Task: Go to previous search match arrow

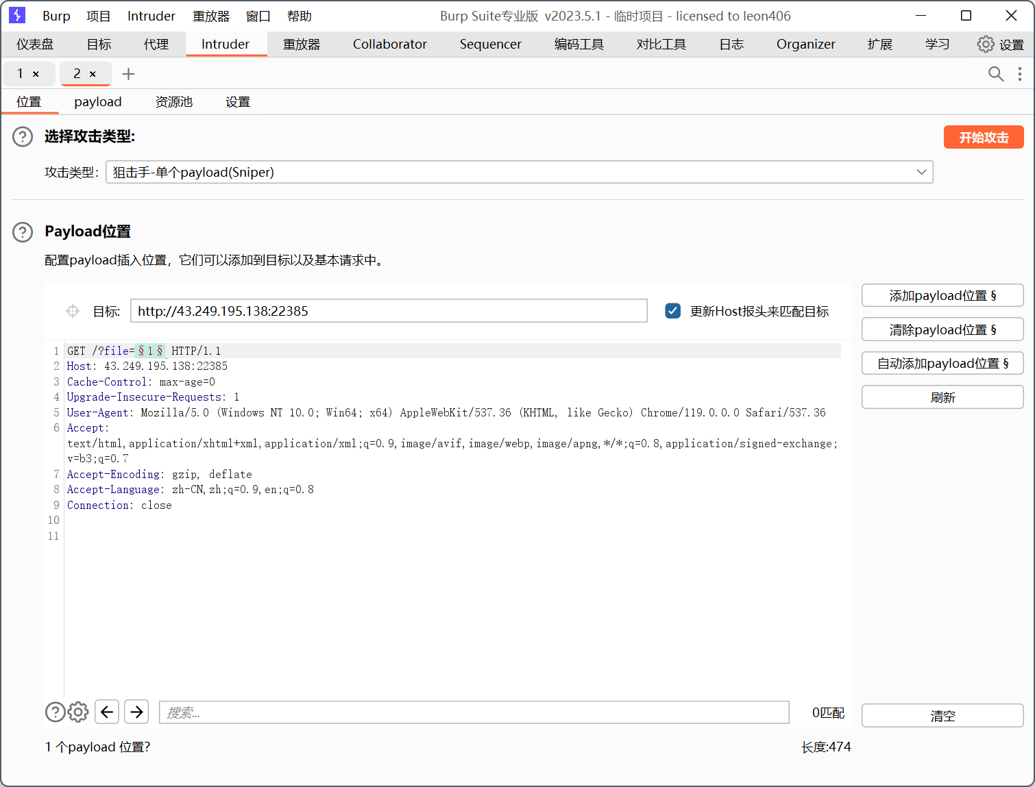Action: [107, 712]
